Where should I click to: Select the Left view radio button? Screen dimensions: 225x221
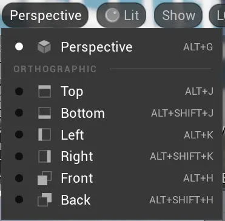[19, 135]
